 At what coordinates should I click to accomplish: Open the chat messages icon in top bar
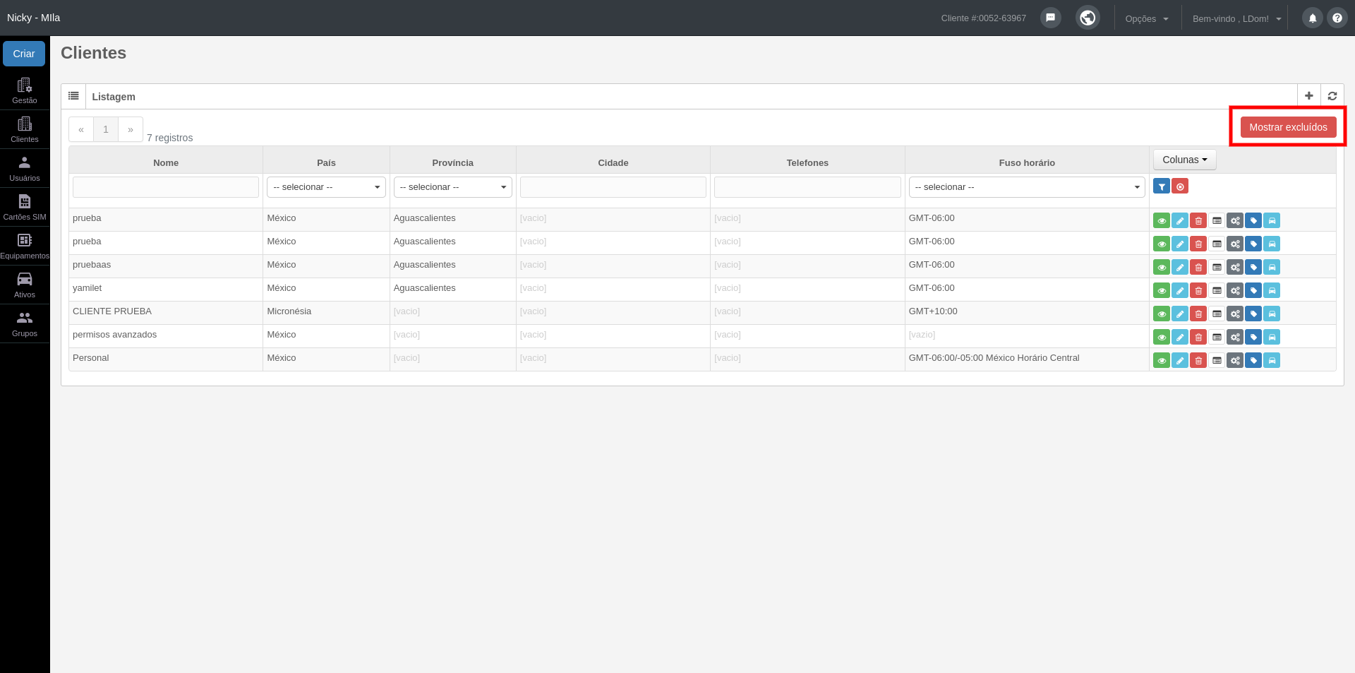click(1051, 18)
